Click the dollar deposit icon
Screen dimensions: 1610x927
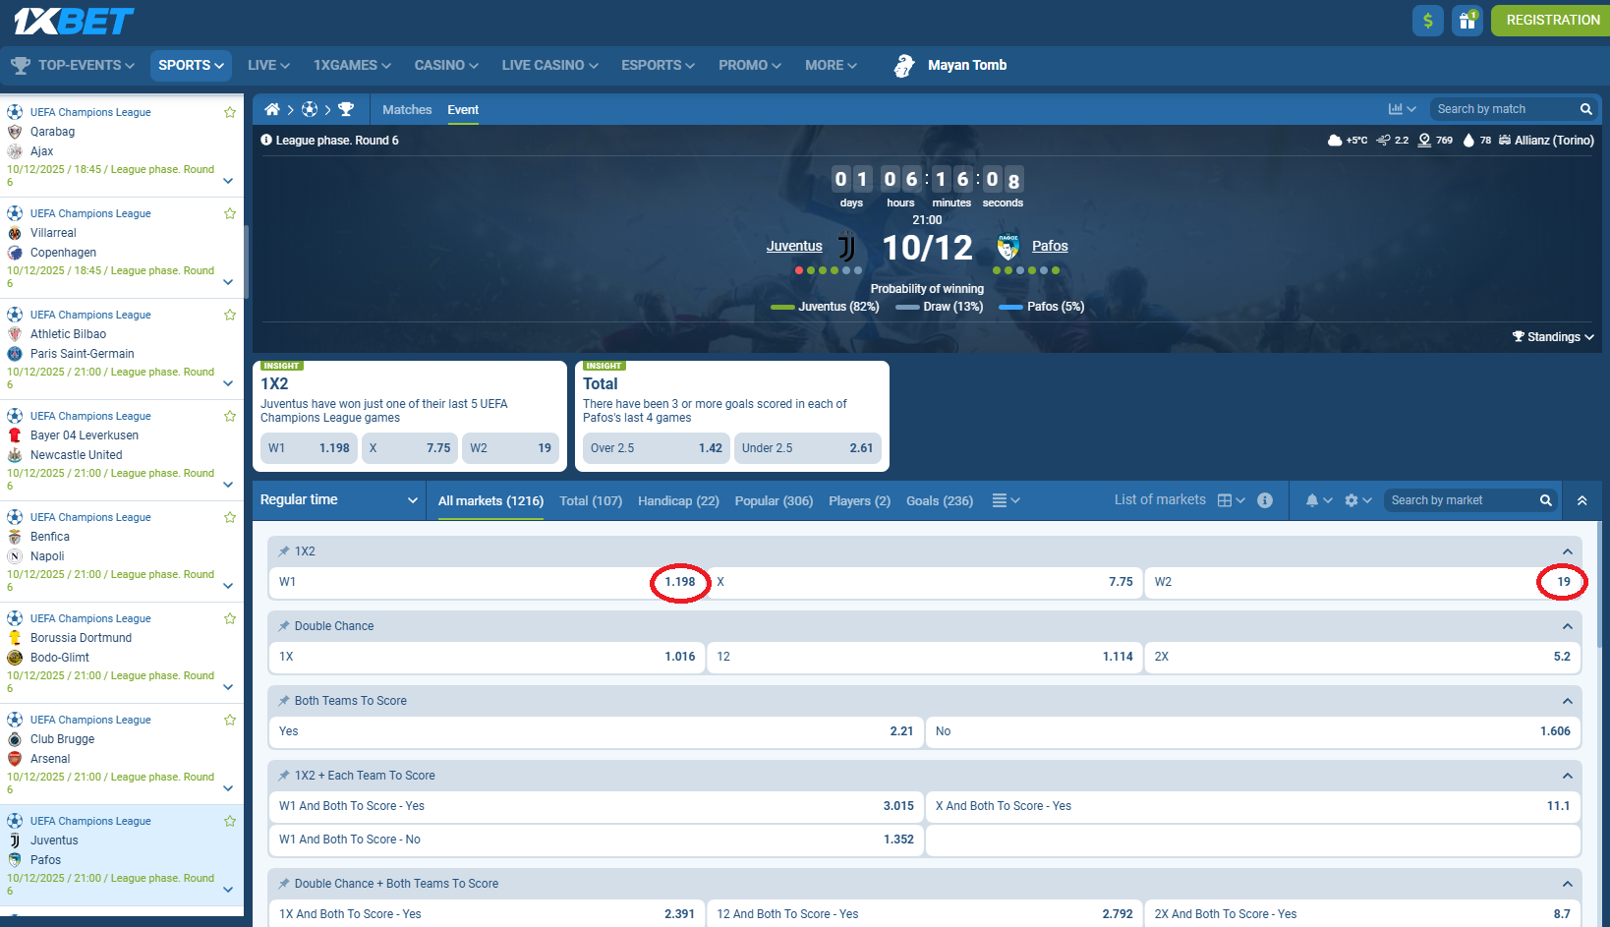tap(1428, 21)
